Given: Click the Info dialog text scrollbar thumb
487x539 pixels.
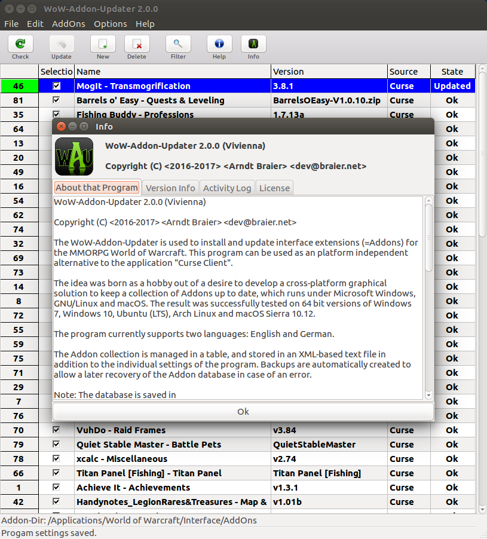Looking at the screenshot, I should (x=428, y=238).
